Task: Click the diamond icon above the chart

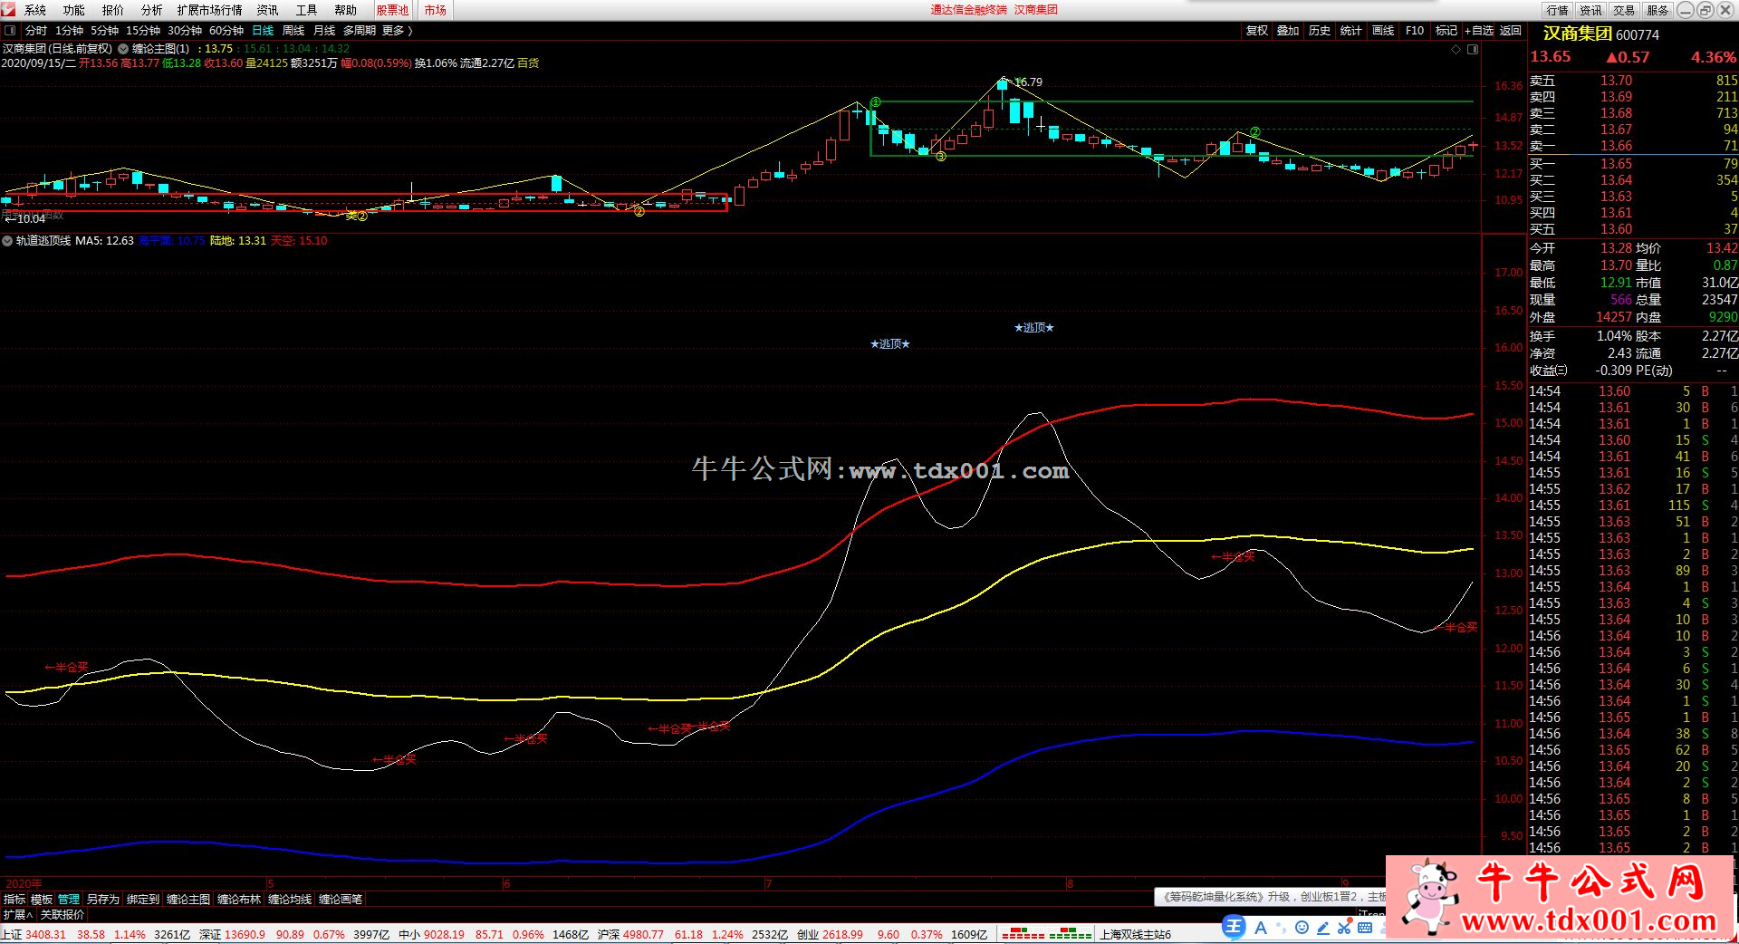Action: 1456,50
